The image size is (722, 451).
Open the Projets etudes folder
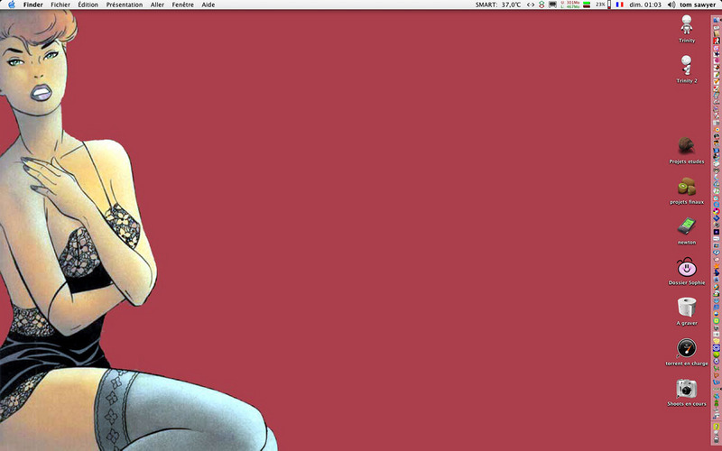coord(687,146)
